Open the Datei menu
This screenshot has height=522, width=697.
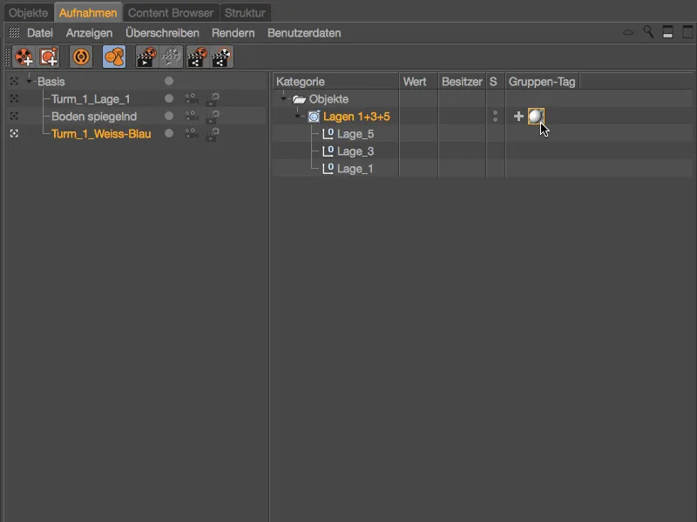[40, 33]
